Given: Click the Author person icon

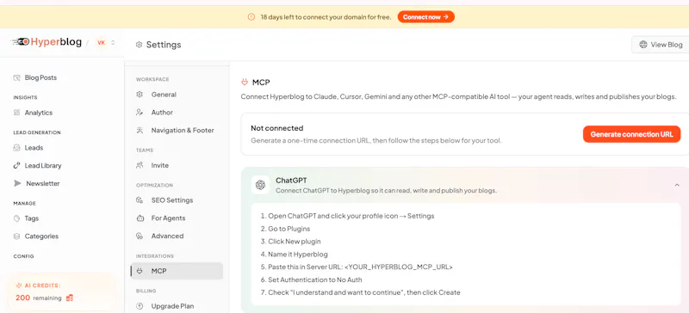Looking at the screenshot, I should 140,113.
